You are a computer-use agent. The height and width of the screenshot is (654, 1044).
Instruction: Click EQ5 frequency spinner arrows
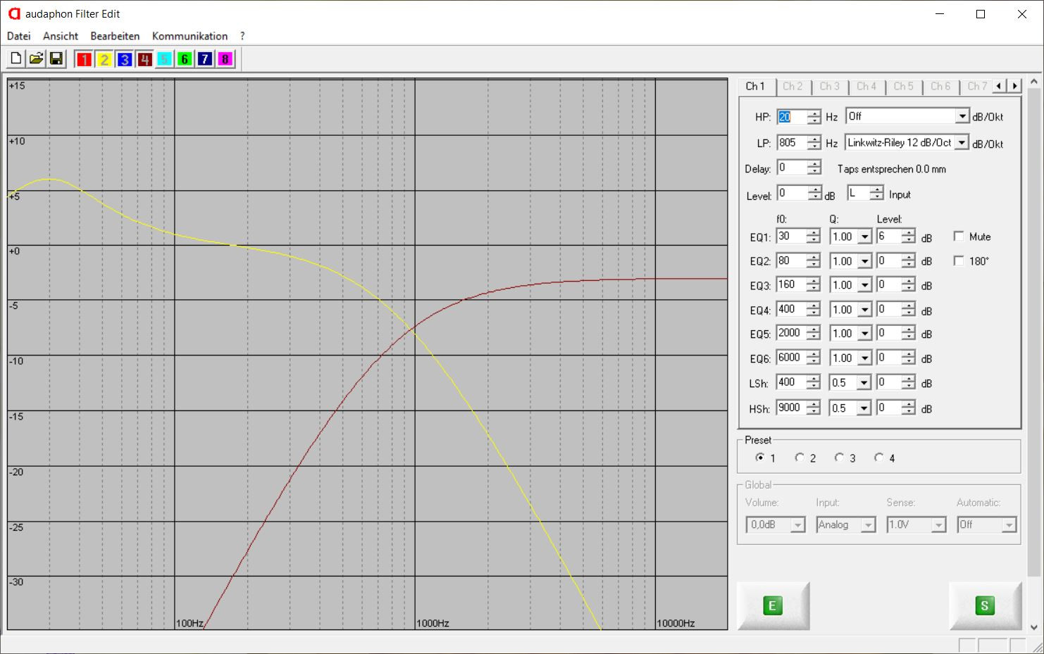pos(814,334)
